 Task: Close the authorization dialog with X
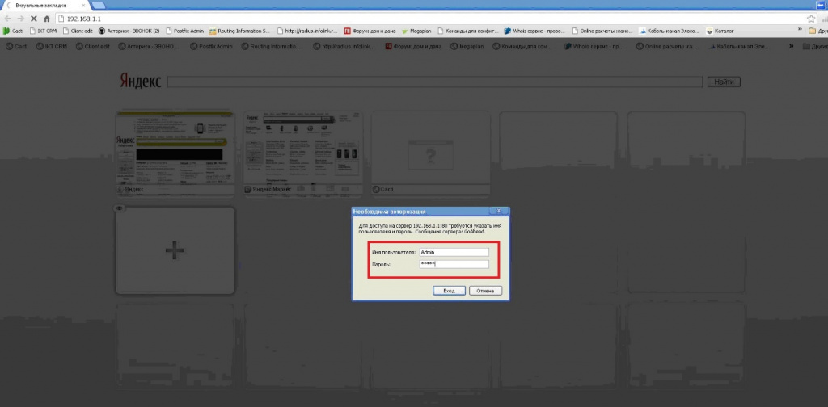[498, 211]
